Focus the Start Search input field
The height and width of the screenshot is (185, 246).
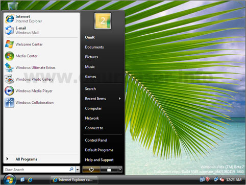click(x=37, y=170)
